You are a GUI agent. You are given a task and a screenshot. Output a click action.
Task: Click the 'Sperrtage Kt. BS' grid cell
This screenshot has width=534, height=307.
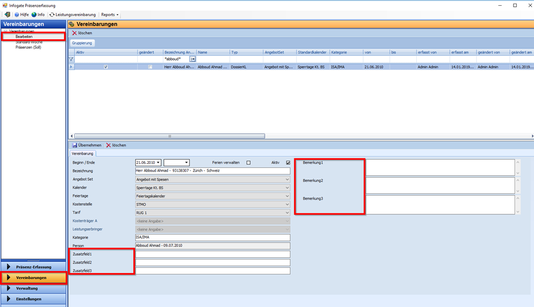tap(313, 67)
